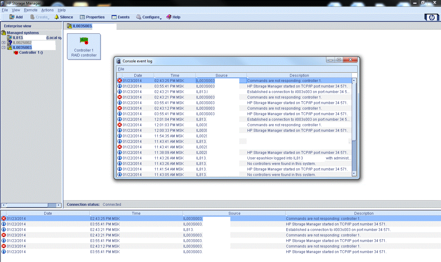
Task: Select the IL002S002 tree node
Action: [x=22, y=43]
